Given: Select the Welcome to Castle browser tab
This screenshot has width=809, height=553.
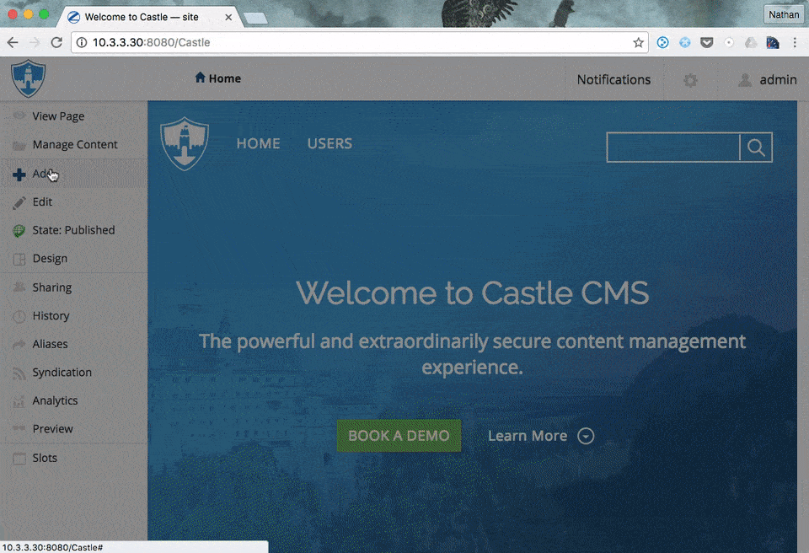Looking at the screenshot, I should click(150, 17).
